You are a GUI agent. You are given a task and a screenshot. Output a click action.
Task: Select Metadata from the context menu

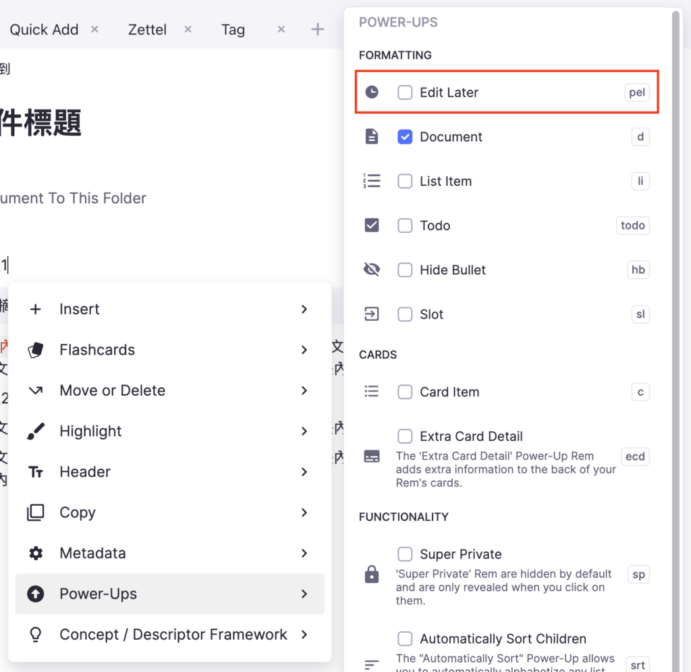coord(92,553)
